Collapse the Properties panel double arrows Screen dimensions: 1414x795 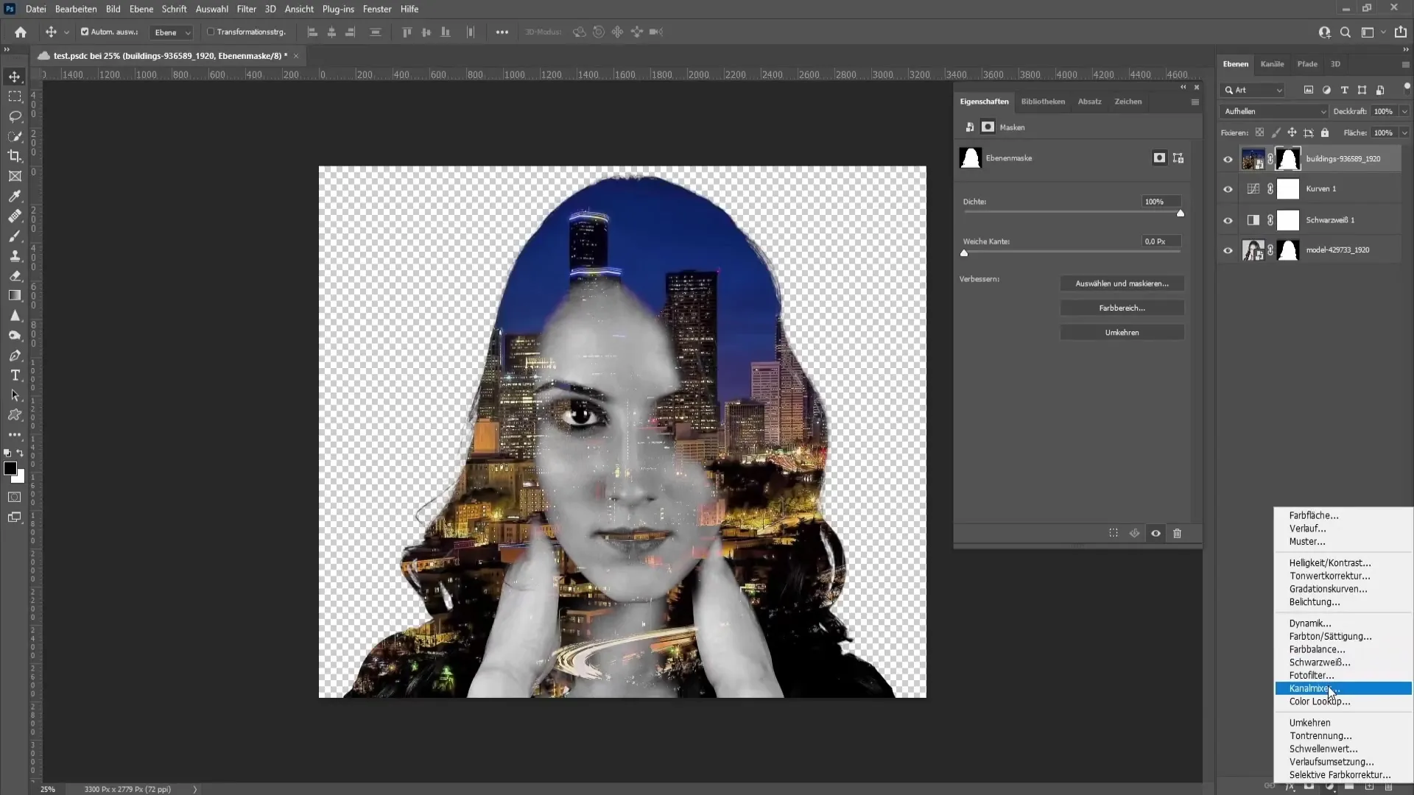click(x=1183, y=87)
